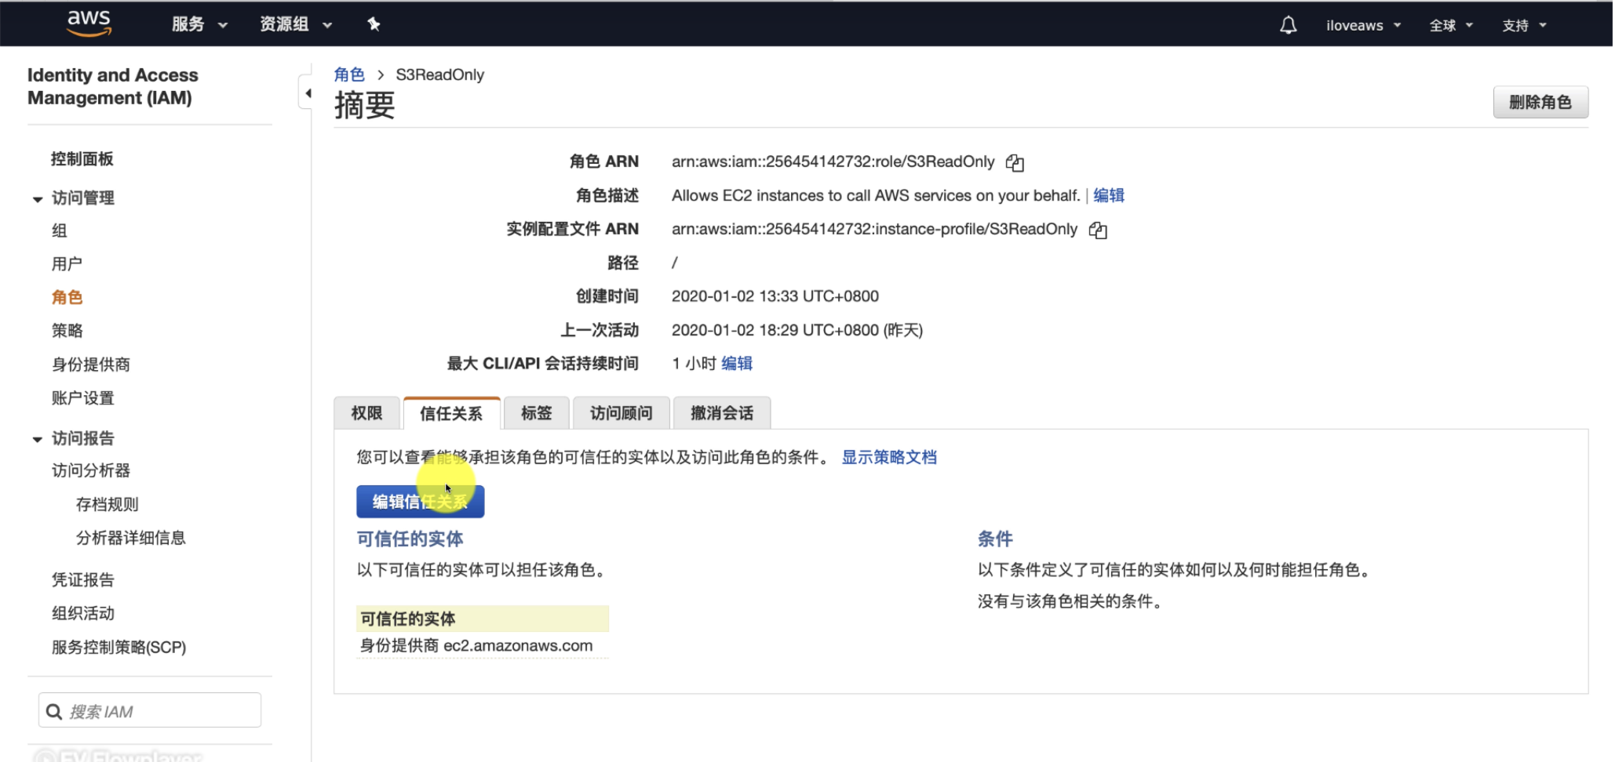Collapse the 访问管理 section in sidebar
Viewport: 1615px width, 762px height.
tap(37, 199)
